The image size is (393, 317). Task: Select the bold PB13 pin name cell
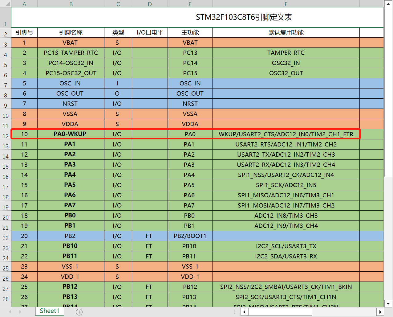pyautogui.click(x=71, y=297)
